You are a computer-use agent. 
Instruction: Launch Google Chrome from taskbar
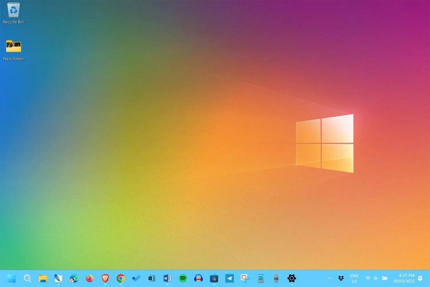tap(121, 278)
